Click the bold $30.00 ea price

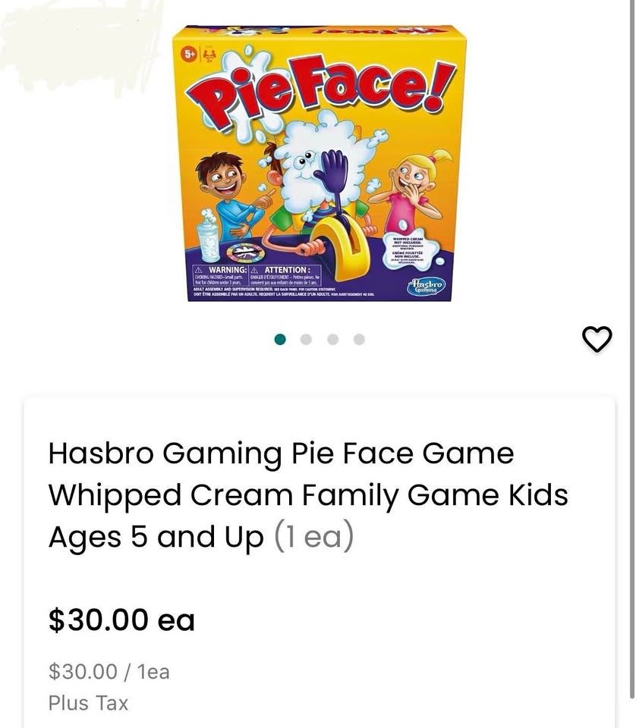121,620
